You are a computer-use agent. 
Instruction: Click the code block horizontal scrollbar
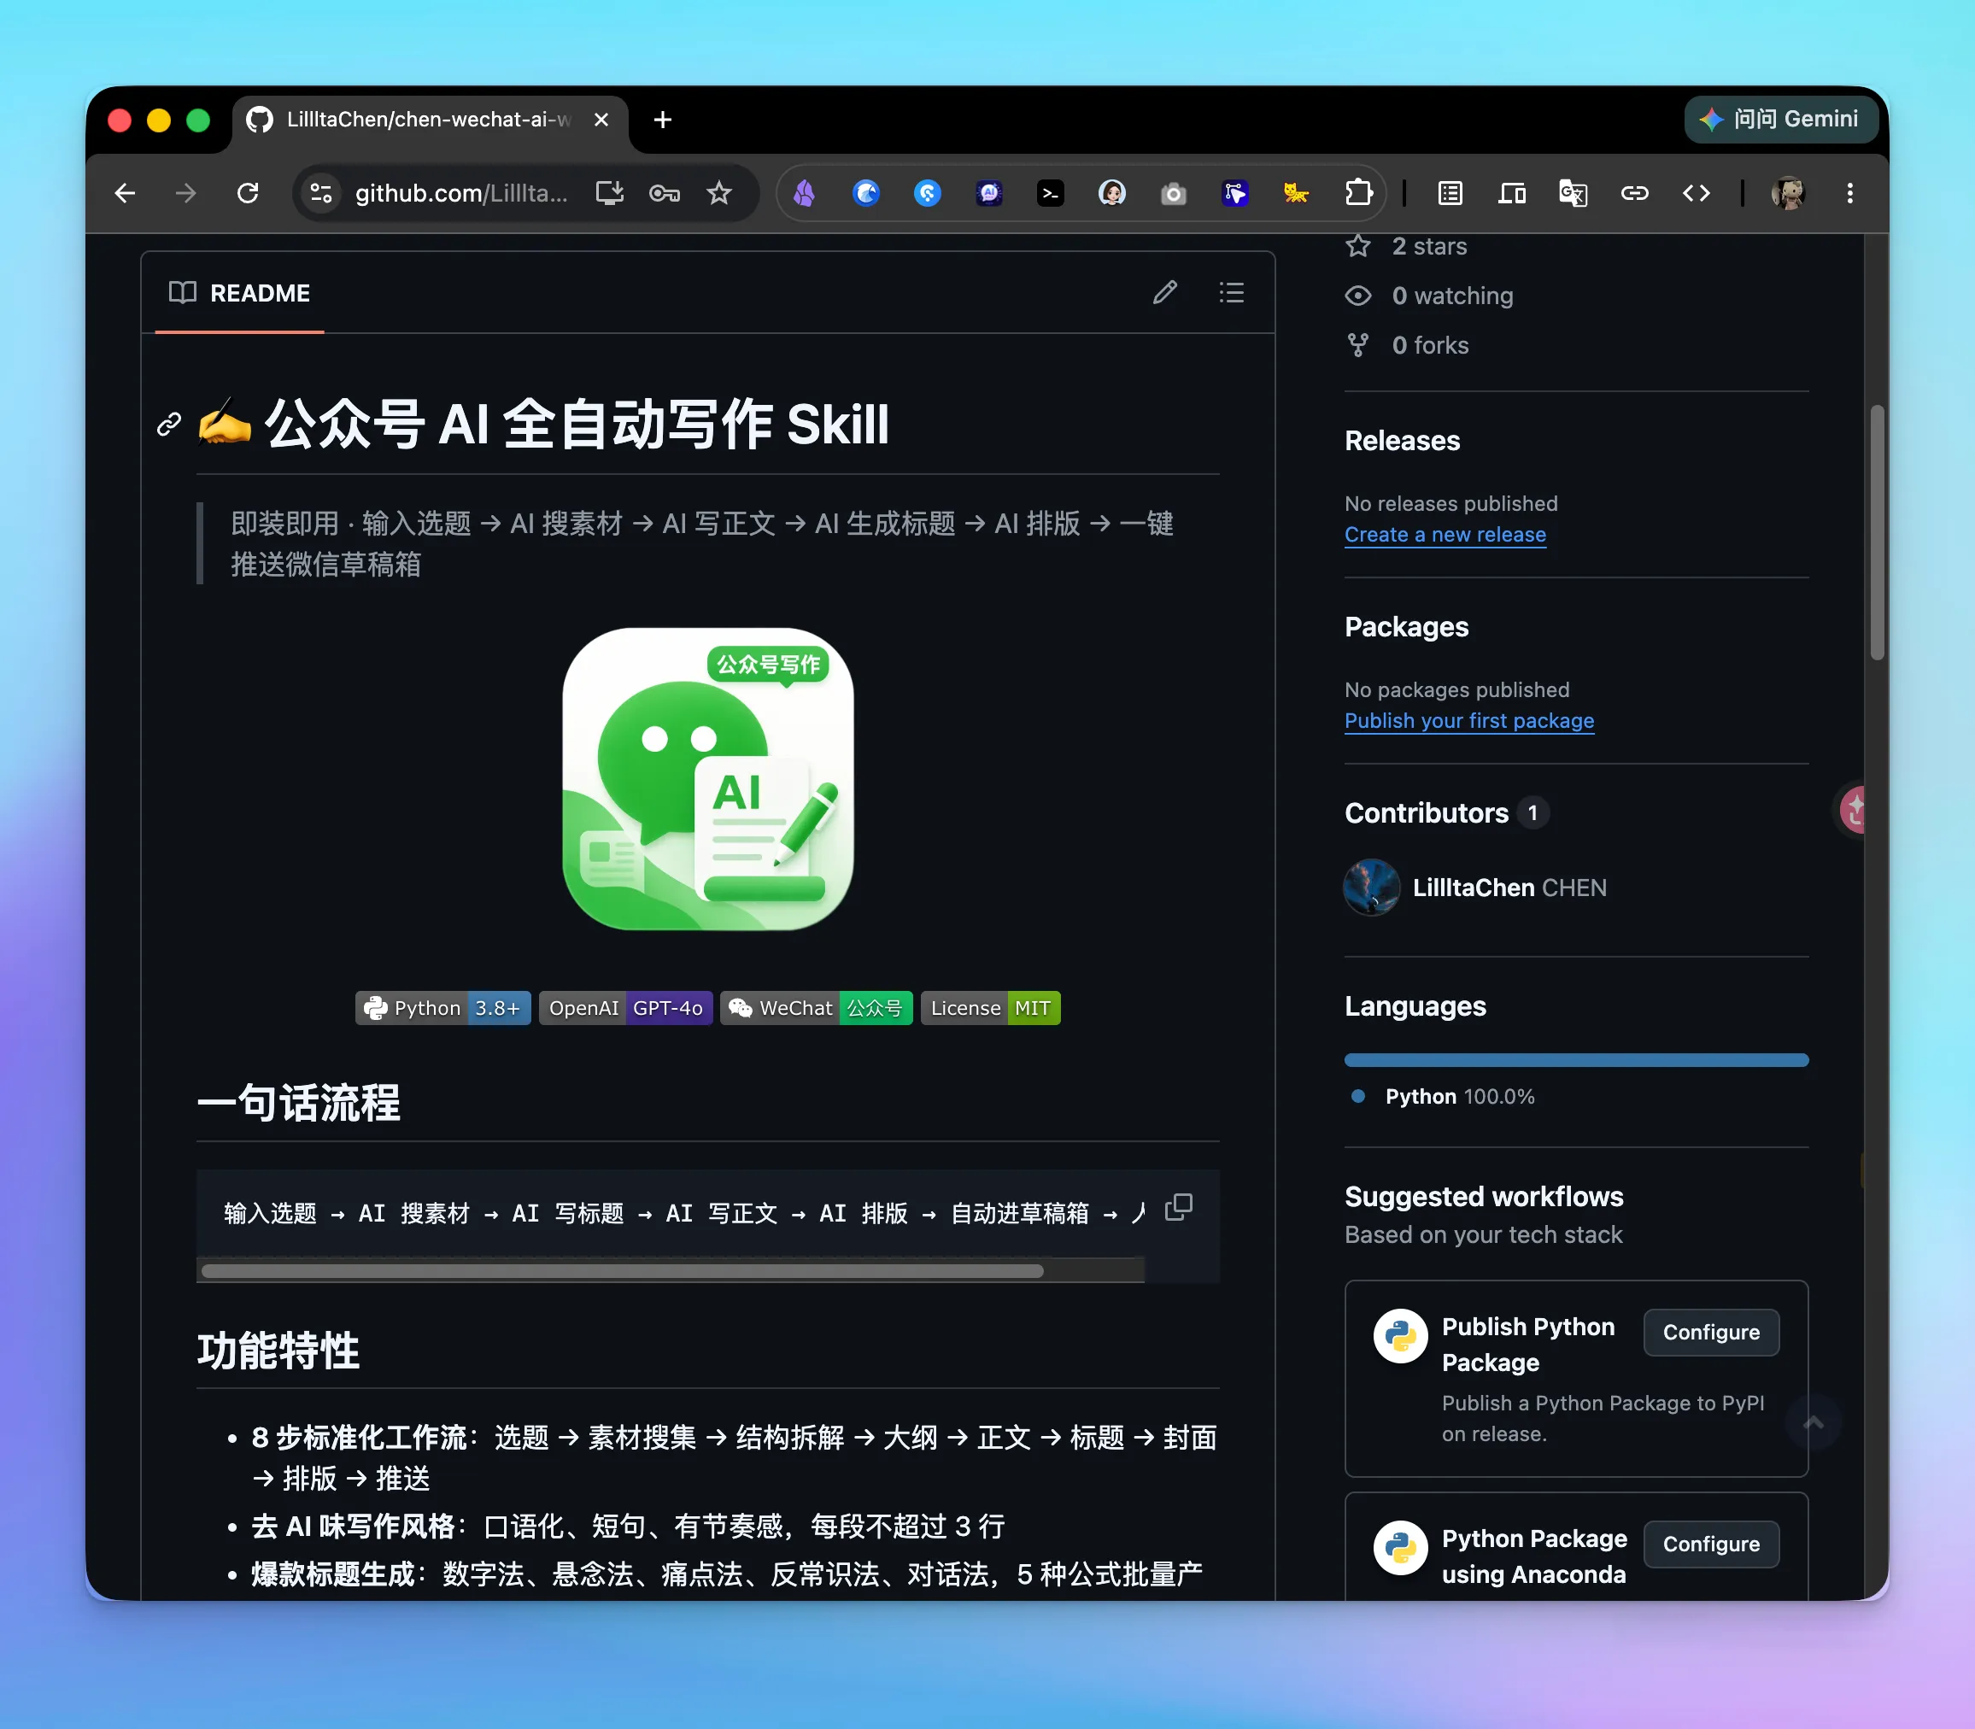[623, 1271]
